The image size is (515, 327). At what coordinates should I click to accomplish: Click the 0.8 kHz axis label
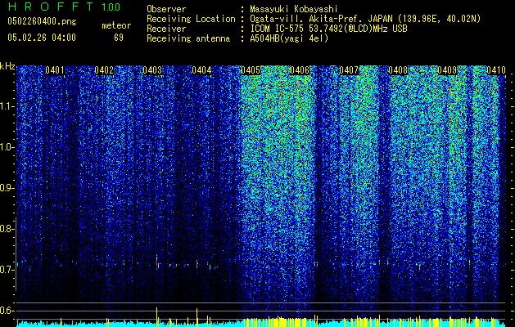click(7, 229)
